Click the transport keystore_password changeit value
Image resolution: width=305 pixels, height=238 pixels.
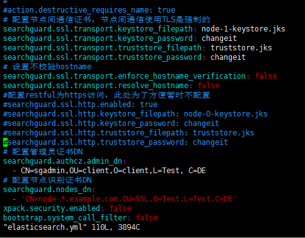pos(219,38)
